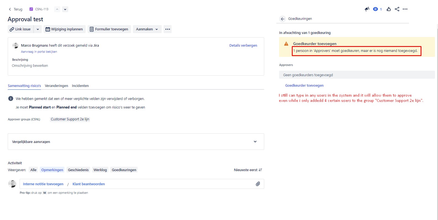The height and width of the screenshot is (220, 438).
Task: Go to next issue with down chevron
Action: click(x=65, y=9)
